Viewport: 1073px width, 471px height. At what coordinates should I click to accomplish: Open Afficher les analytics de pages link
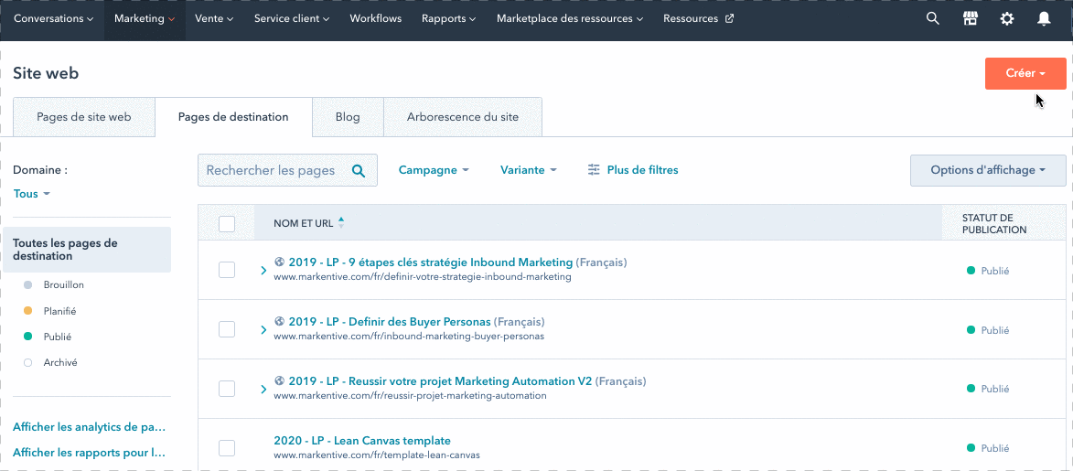click(89, 427)
